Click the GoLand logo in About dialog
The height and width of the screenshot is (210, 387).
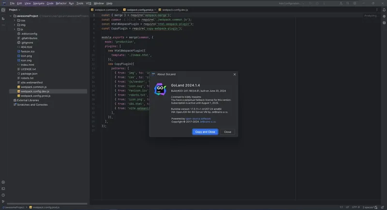click(x=160, y=89)
